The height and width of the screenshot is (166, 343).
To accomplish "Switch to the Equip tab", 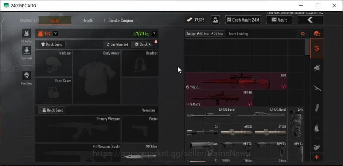I will click(55, 20).
